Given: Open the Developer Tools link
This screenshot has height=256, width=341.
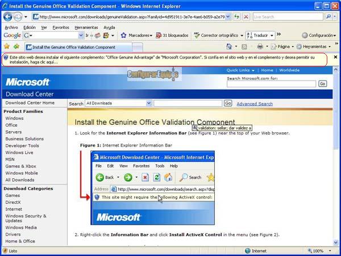Looking at the screenshot, I should tap(22, 146).
